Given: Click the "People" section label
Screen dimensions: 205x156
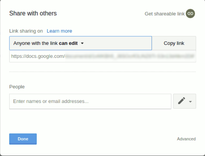Looking at the screenshot, I should point(17,87).
